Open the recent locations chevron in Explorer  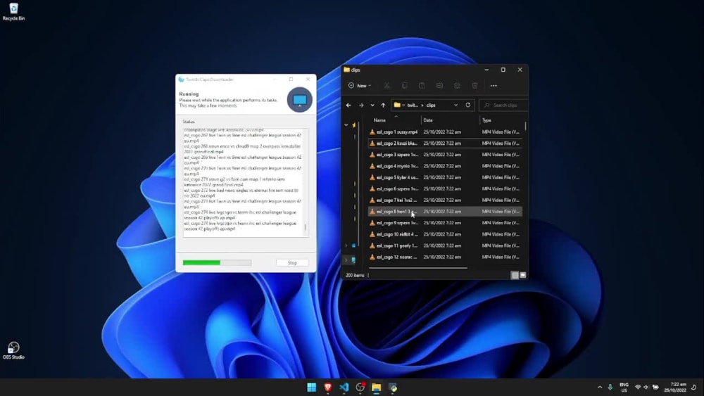pos(372,106)
